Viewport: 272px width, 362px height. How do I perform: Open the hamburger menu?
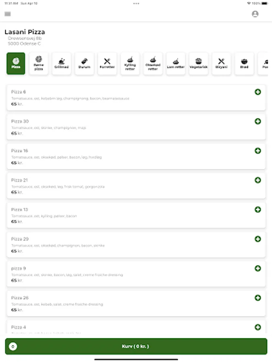coord(8,14)
